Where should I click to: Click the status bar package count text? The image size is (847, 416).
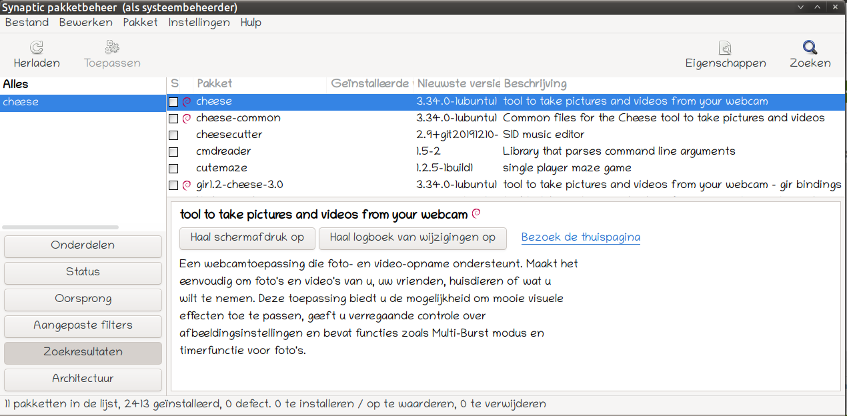(x=275, y=404)
